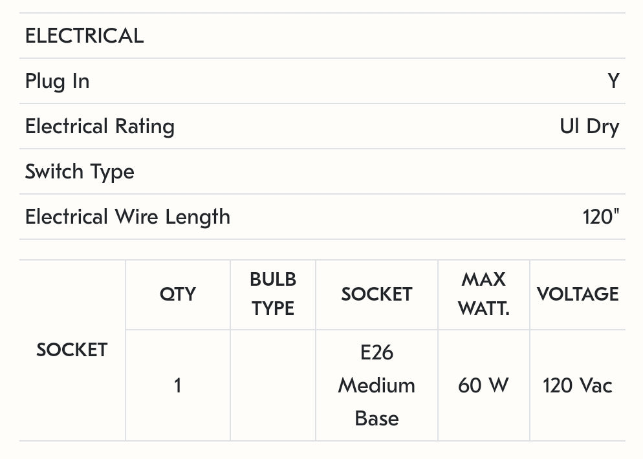Click the Switch Type row label
This screenshot has height=459, width=643.
coord(80,172)
